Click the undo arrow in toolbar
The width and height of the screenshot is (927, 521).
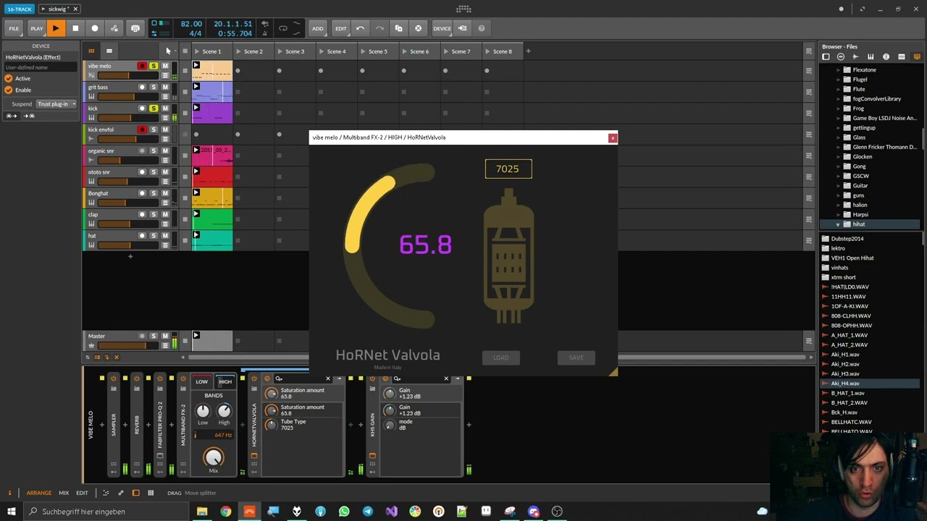[x=360, y=28]
